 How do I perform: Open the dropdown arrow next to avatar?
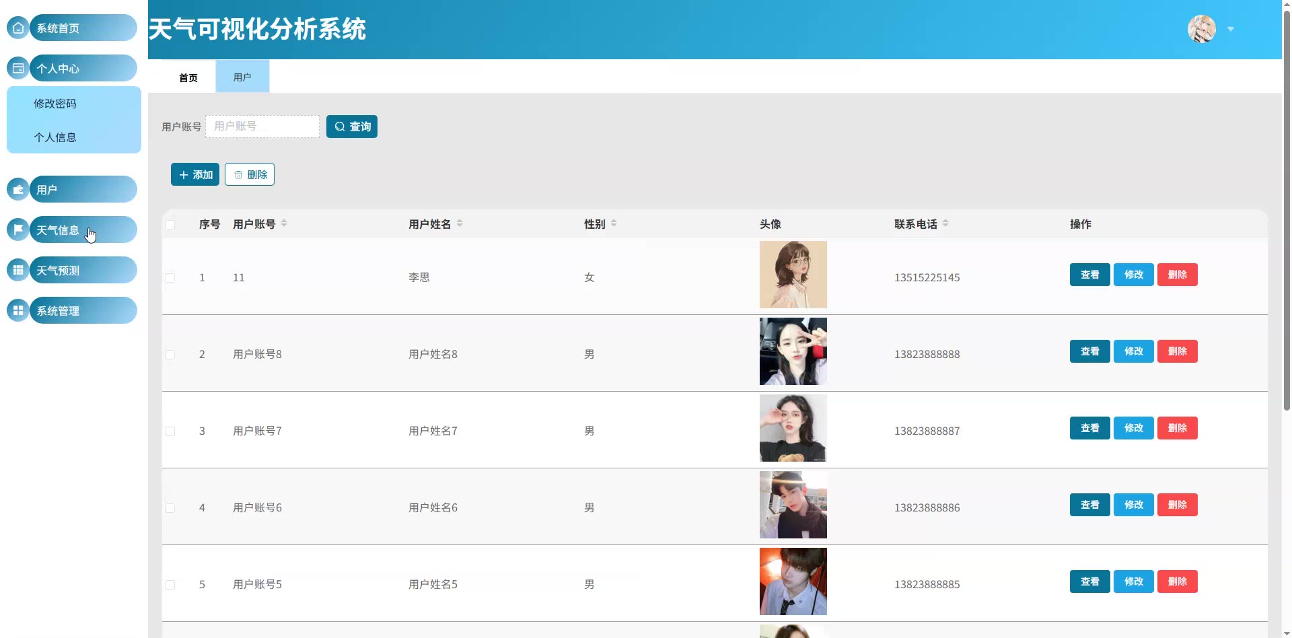coord(1231,30)
